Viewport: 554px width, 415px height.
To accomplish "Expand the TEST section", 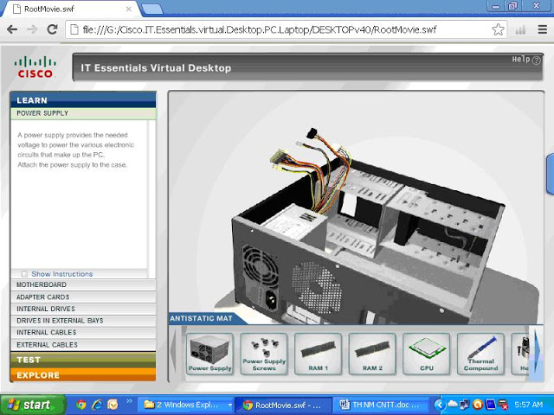I will pos(83,360).
